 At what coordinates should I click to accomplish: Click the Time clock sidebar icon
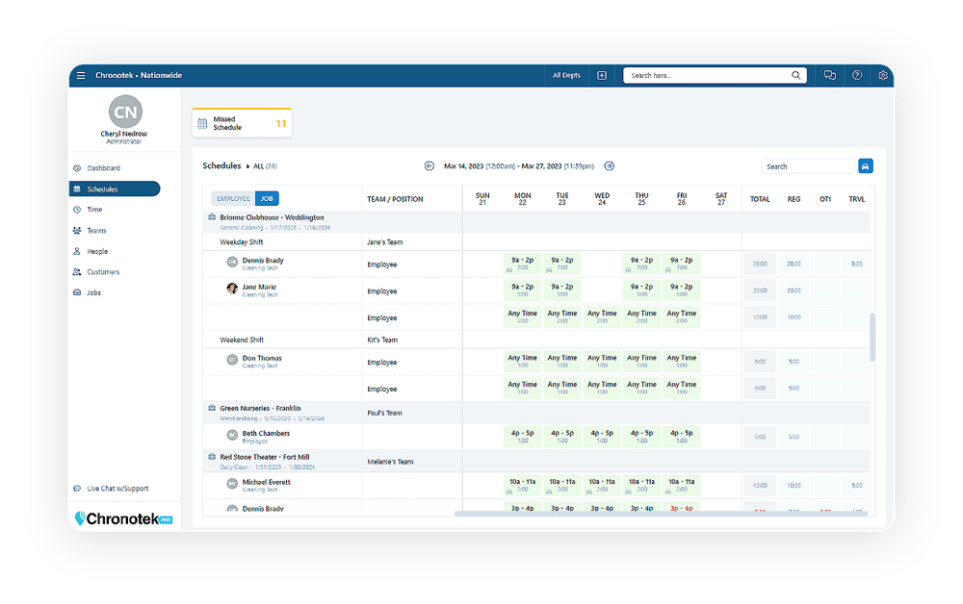pos(77,210)
